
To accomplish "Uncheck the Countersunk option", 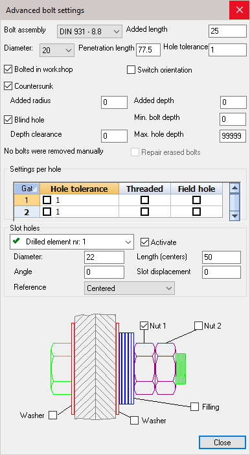I will 8,86.
